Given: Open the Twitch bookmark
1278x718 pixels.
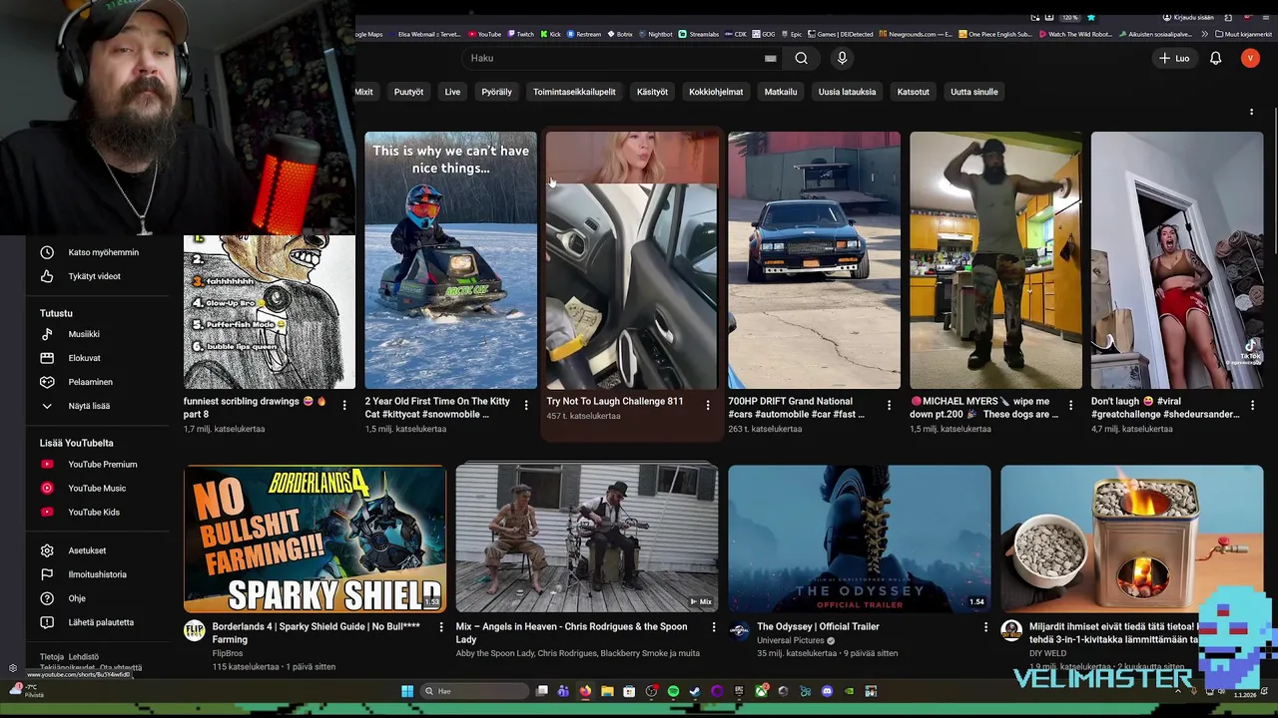Looking at the screenshot, I should pyautogui.click(x=520, y=34).
